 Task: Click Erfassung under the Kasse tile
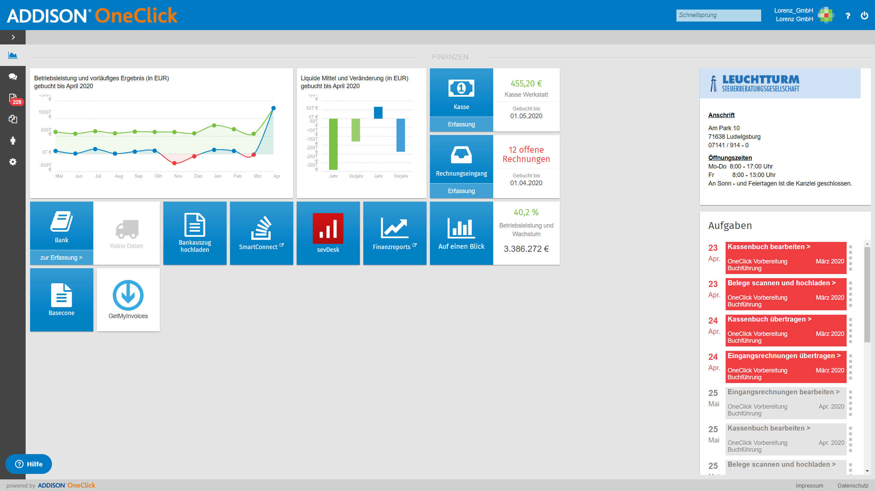pyautogui.click(x=461, y=124)
